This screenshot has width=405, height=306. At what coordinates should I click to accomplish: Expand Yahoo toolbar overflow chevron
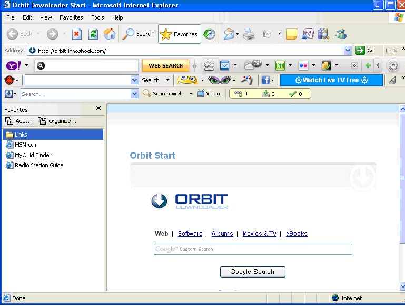[x=354, y=66]
